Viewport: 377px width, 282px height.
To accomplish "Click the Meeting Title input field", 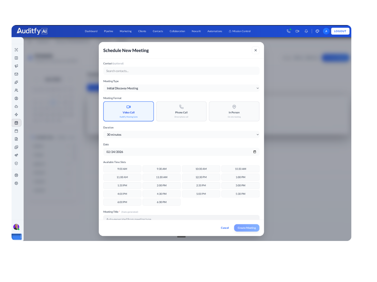I will click(181, 217).
